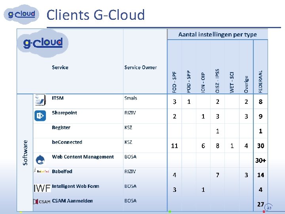This screenshot has height=214, width=285.
Task: Click the Overige column header
Action: 246,84
